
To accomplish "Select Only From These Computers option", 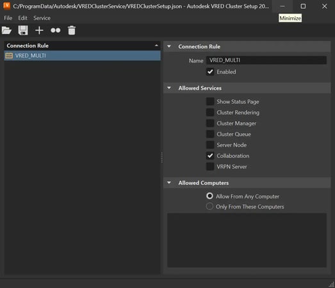I will click(x=209, y=206).
